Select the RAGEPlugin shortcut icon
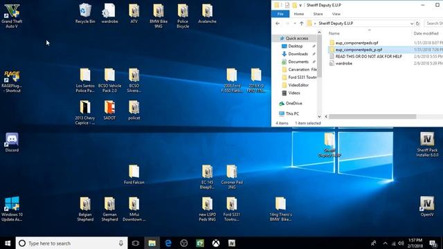This screenshot has height=249, width=443. coord(12,82)
